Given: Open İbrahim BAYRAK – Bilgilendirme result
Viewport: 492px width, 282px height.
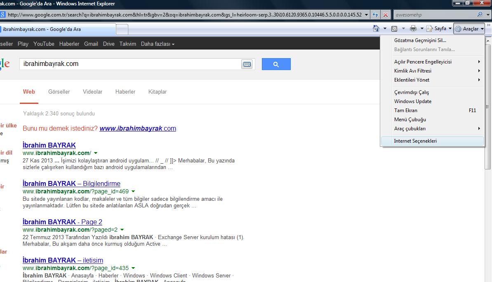Looking at the screenshot, I should pos(71,183).
